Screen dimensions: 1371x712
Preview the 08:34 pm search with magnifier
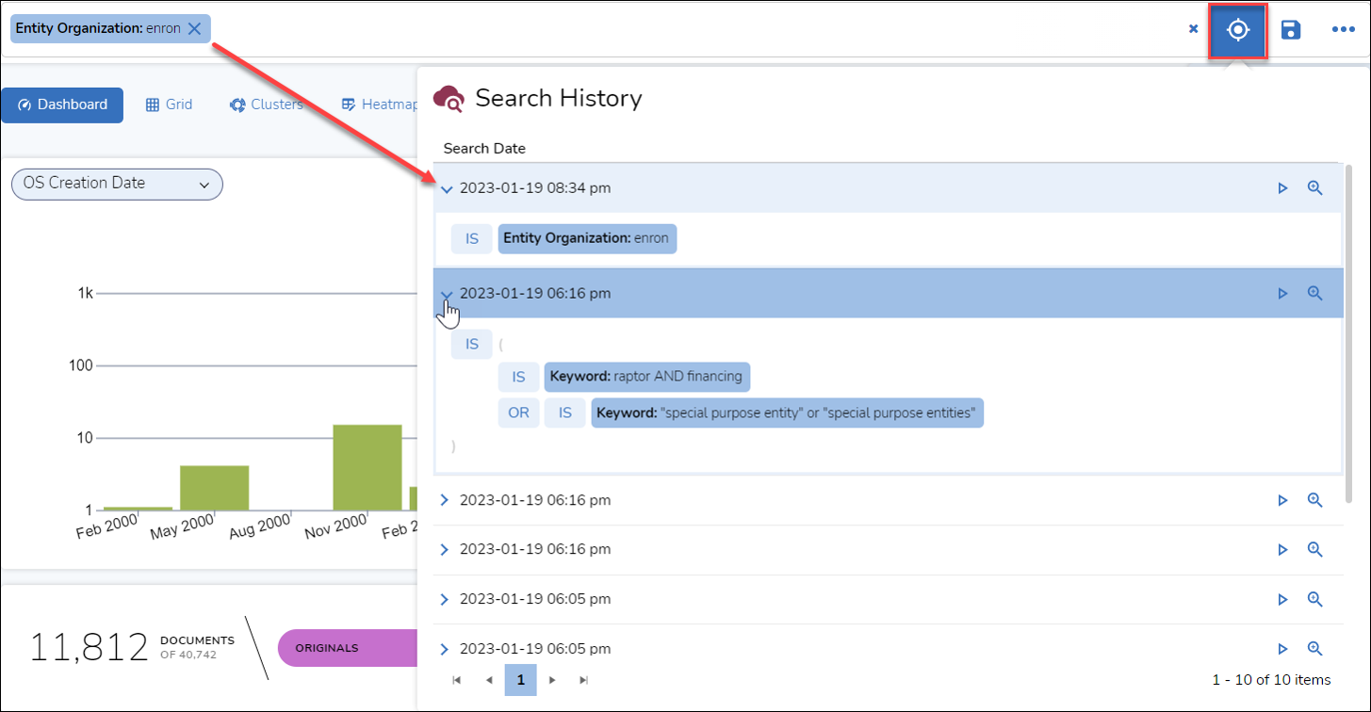pos(1315,187)
